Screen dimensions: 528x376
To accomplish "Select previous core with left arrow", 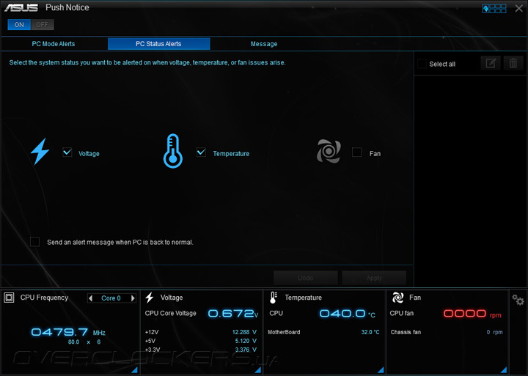I will point(91,298).
